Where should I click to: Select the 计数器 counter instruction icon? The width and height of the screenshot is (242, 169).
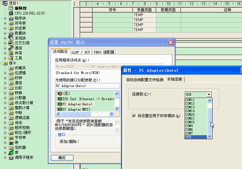11,98
